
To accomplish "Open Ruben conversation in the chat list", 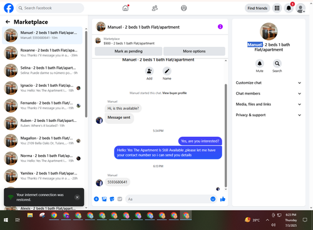I will [x=42, y=123].
